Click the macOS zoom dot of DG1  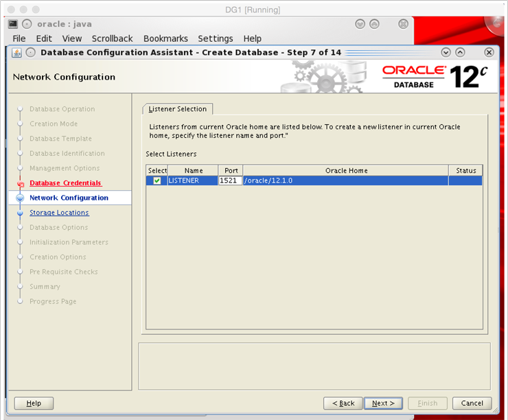[36, 10]
